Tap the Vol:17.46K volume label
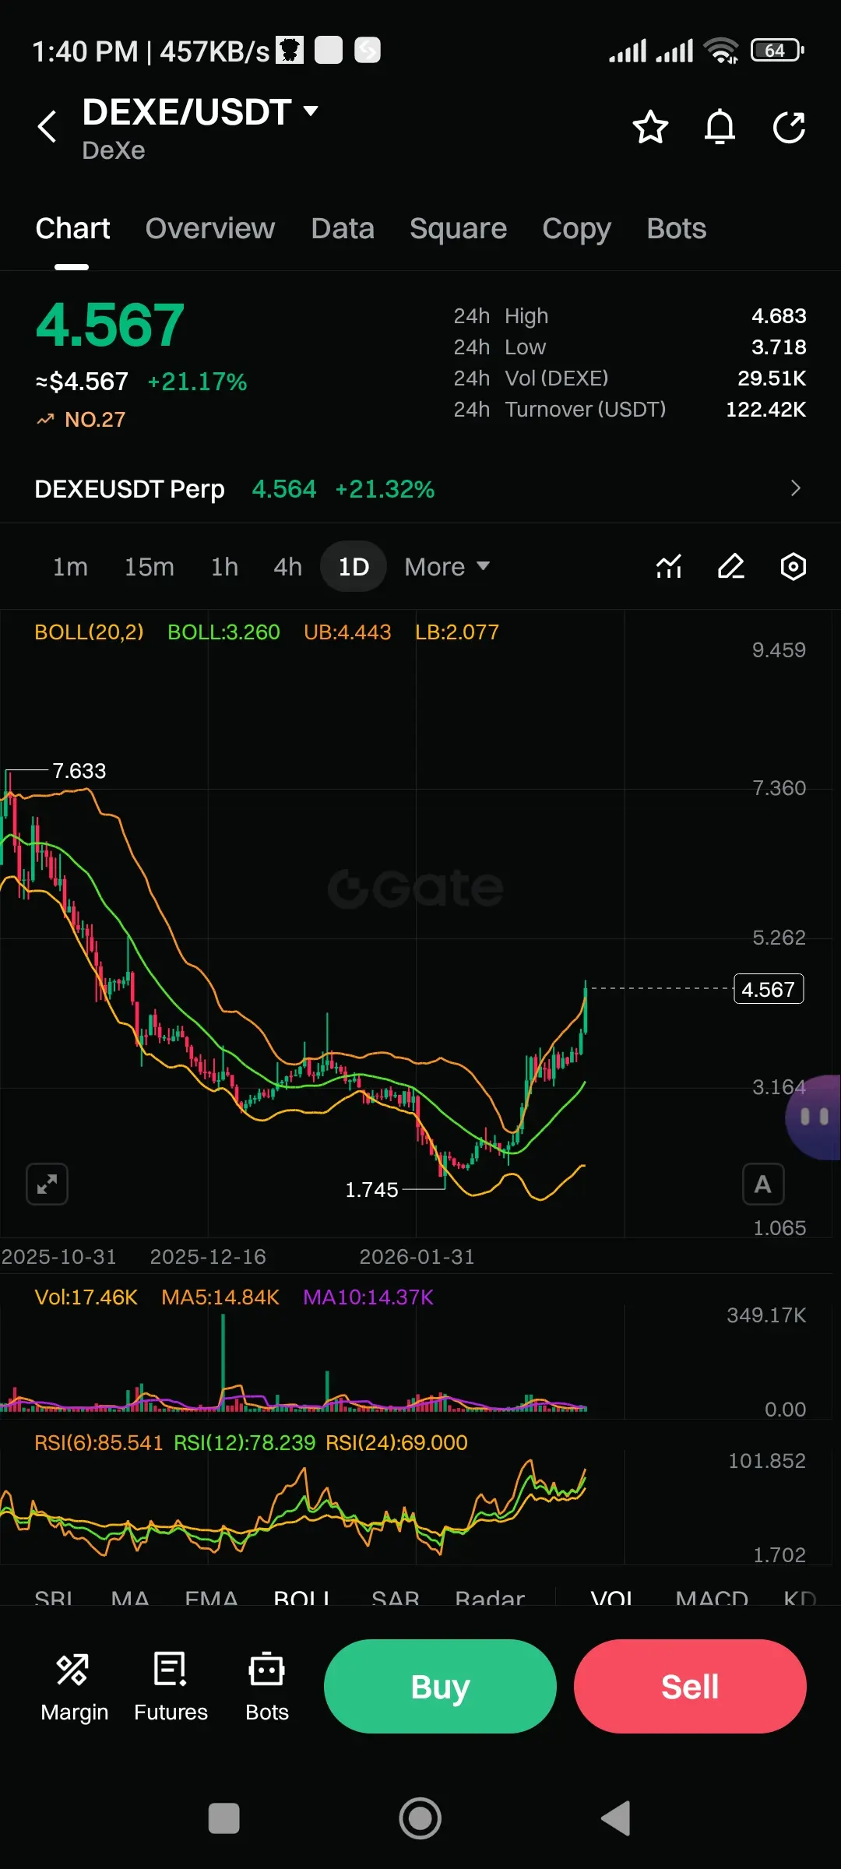 click(x=86, y=1297)
